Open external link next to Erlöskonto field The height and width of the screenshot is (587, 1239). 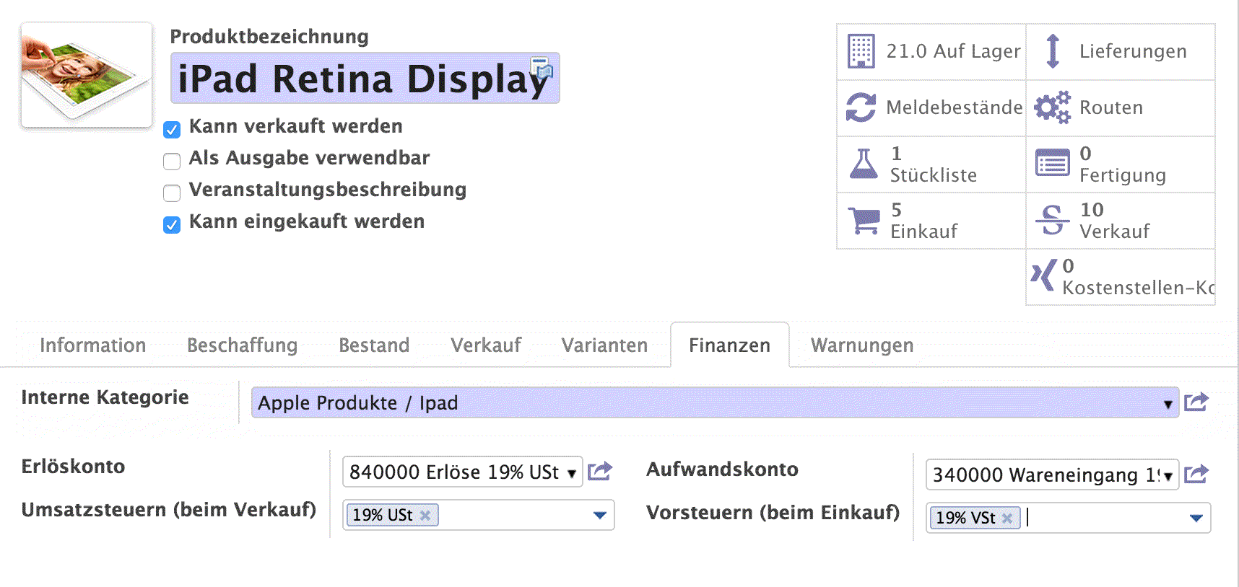point(599,472)
